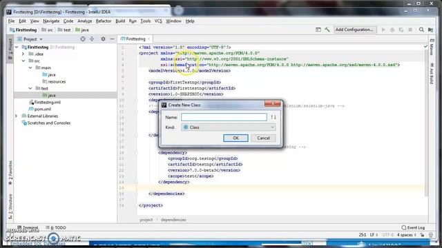Open the Event Log in status bar
Image resolution: width=442 pixels, height=248 pixels.
[413, 227]
